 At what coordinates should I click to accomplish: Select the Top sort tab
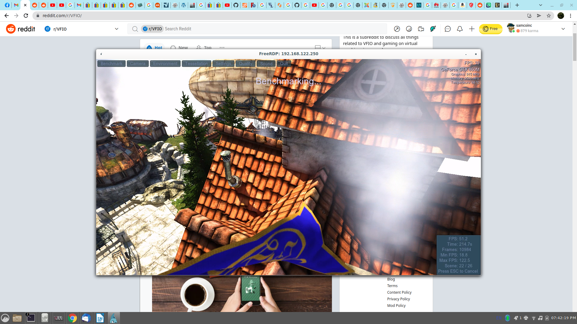click(204, 47)
